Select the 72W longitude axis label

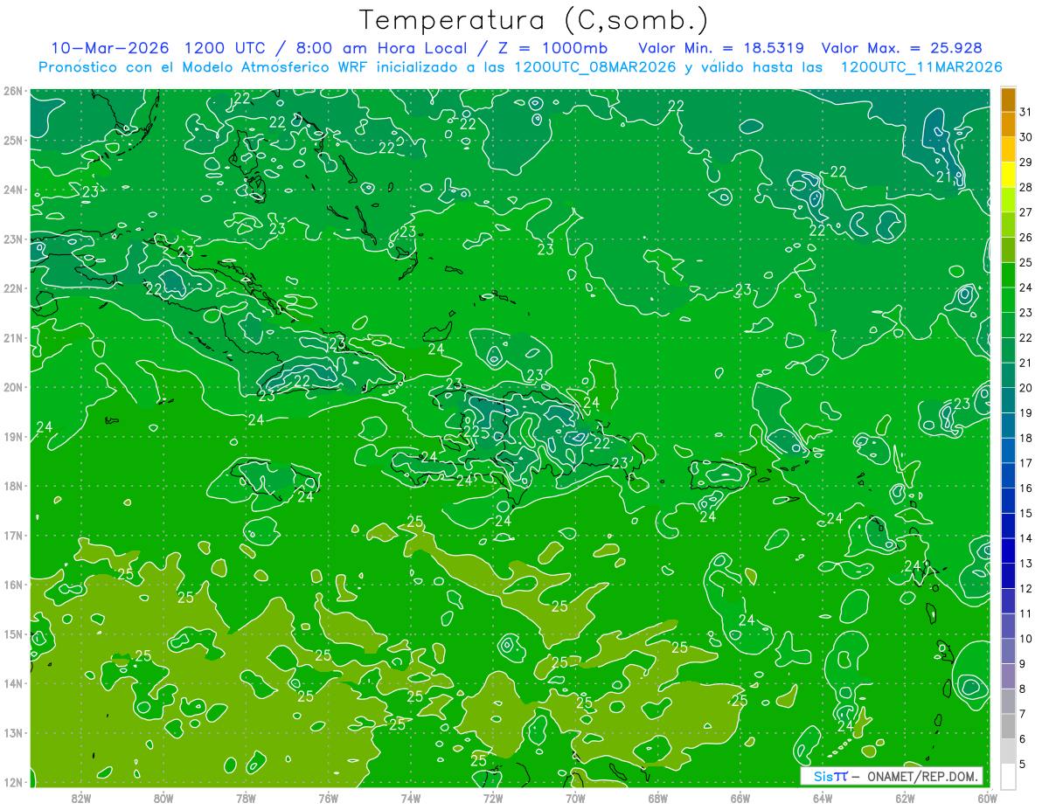pos(493,797)
